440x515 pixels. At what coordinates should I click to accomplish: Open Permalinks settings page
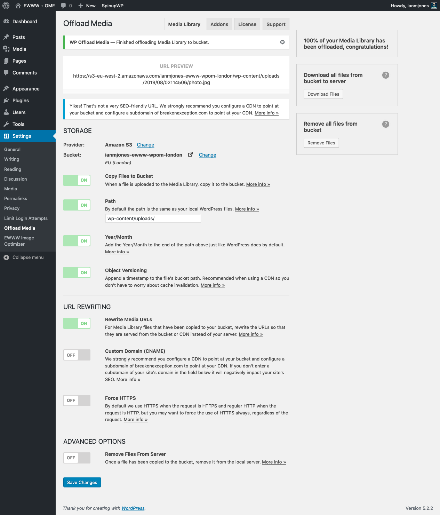16,198
